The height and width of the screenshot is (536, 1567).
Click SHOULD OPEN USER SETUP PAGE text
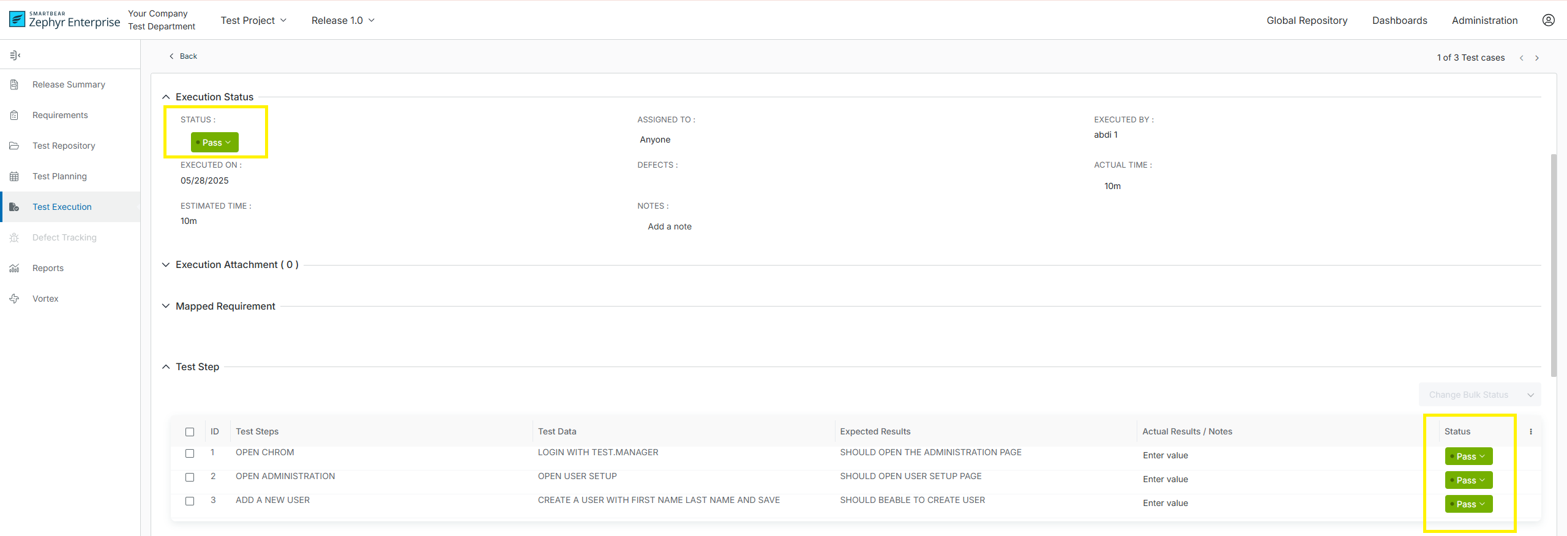(x=910, y=476)
